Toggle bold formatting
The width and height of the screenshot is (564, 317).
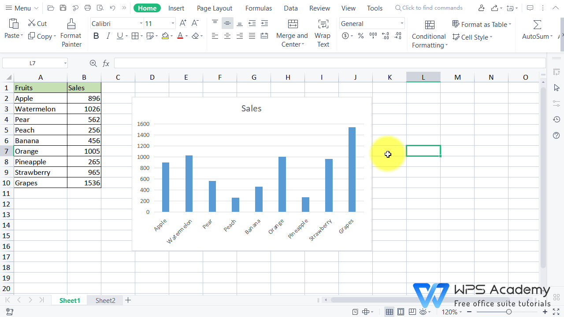96,36
